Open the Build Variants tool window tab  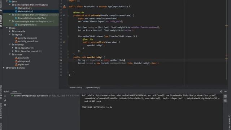click(x=1, y=111)
